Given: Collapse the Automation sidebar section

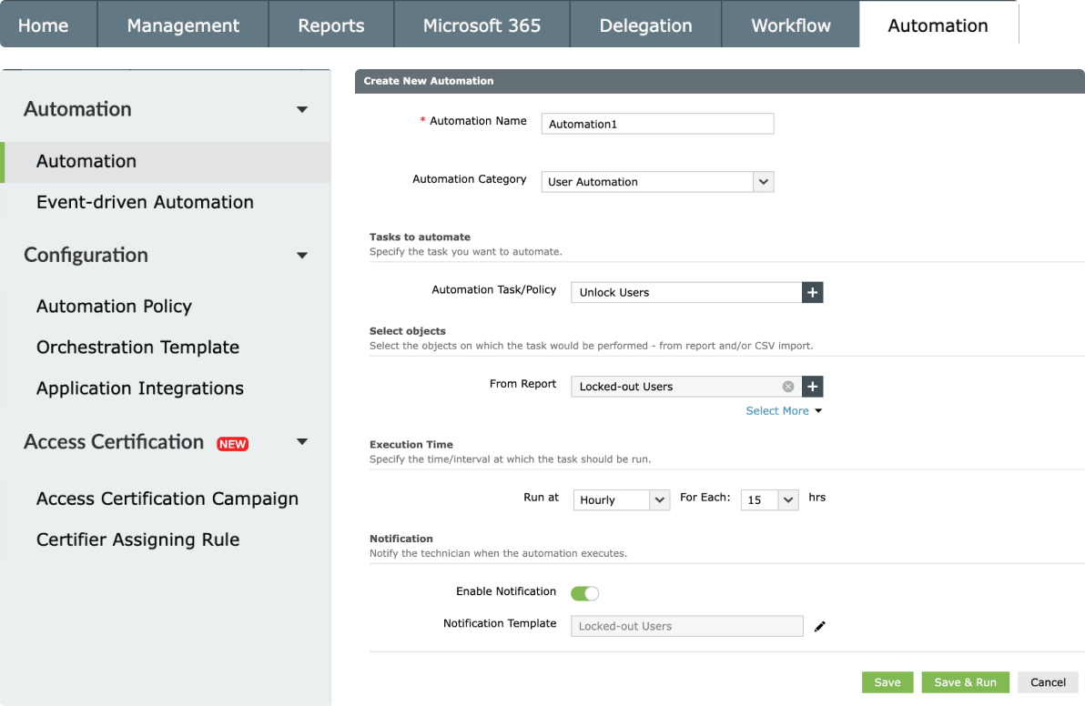Looking at the screenshot, I should tap(302, 110).
